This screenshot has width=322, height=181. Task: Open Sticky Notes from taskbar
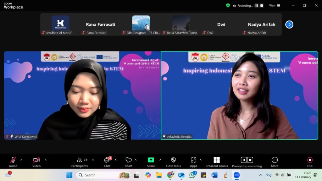click(x=203, y=175)
